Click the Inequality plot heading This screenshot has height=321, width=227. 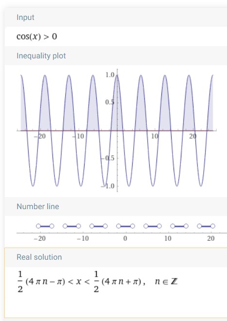tap(41, 55)
